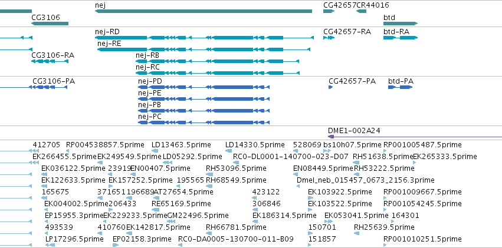Click the CG3106-PA protein label
Viewport: 502px width, 248px height.
pyautogui.click(x=54, y=81)
